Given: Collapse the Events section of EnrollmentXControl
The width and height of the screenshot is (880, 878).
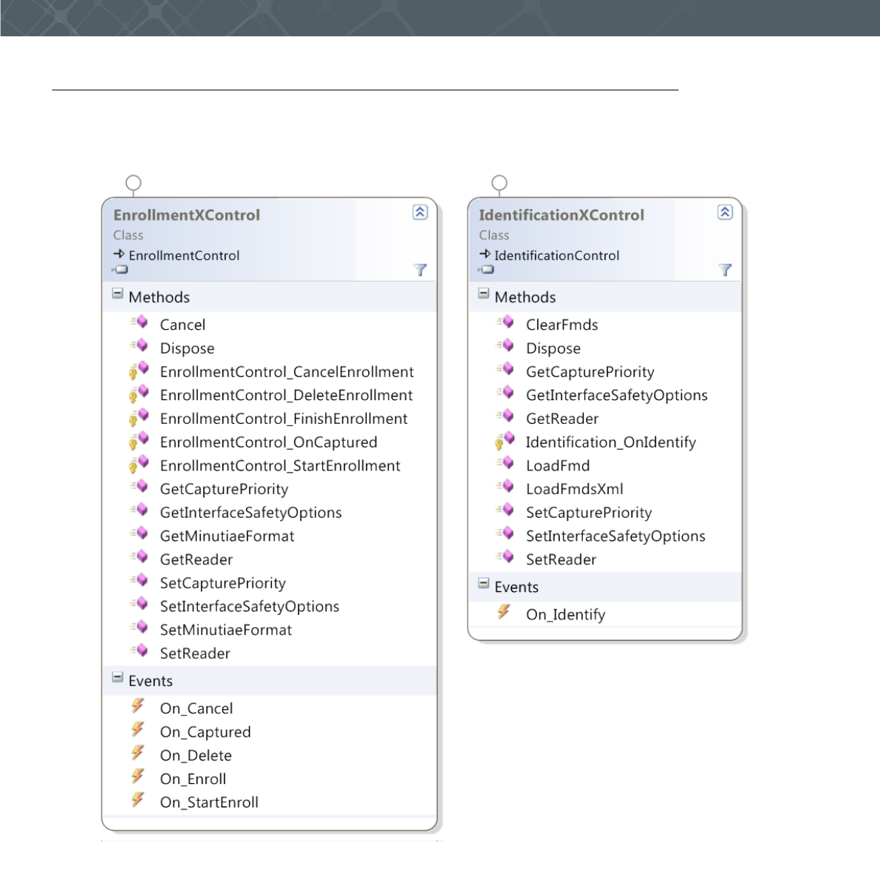Looking at the screenshot, I should tap(117, 678).
